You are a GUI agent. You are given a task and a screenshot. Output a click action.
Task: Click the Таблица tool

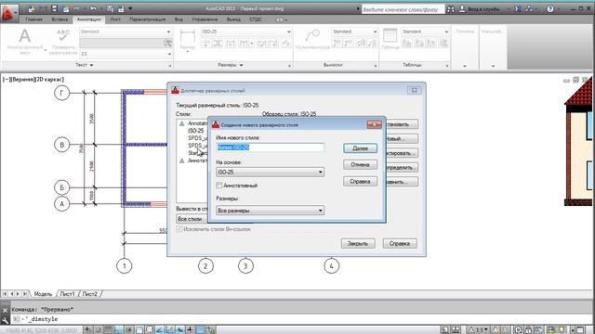coord(390,40)
